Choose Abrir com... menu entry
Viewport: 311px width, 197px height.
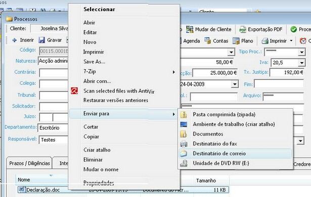(x=97, y=81)
